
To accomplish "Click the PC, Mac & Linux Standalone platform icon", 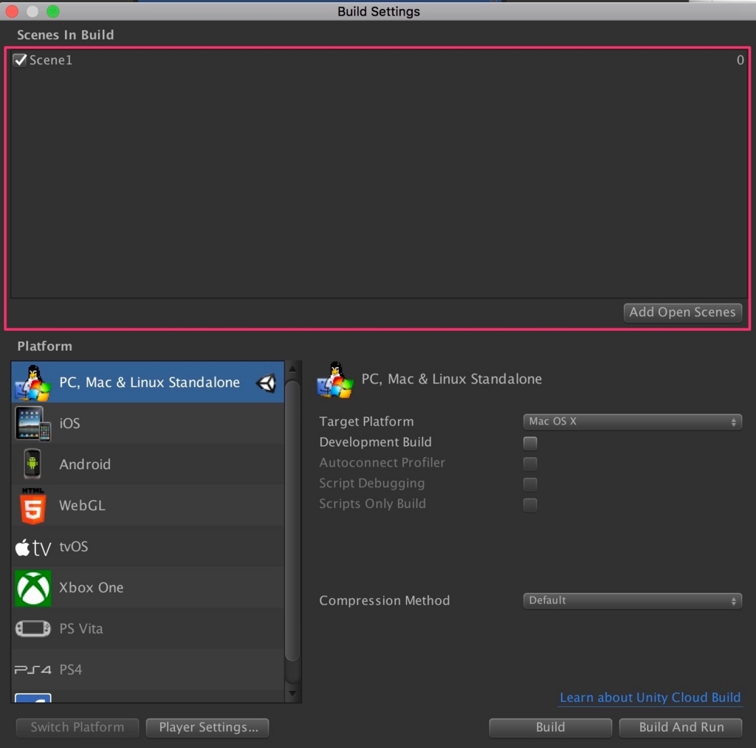I will tap(32, 383).
